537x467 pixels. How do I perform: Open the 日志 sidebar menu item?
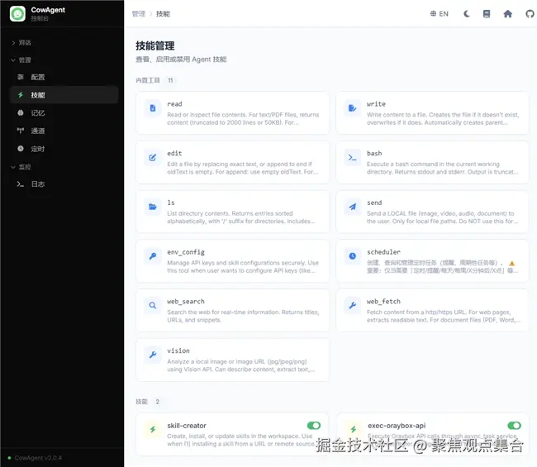point(64,184)
